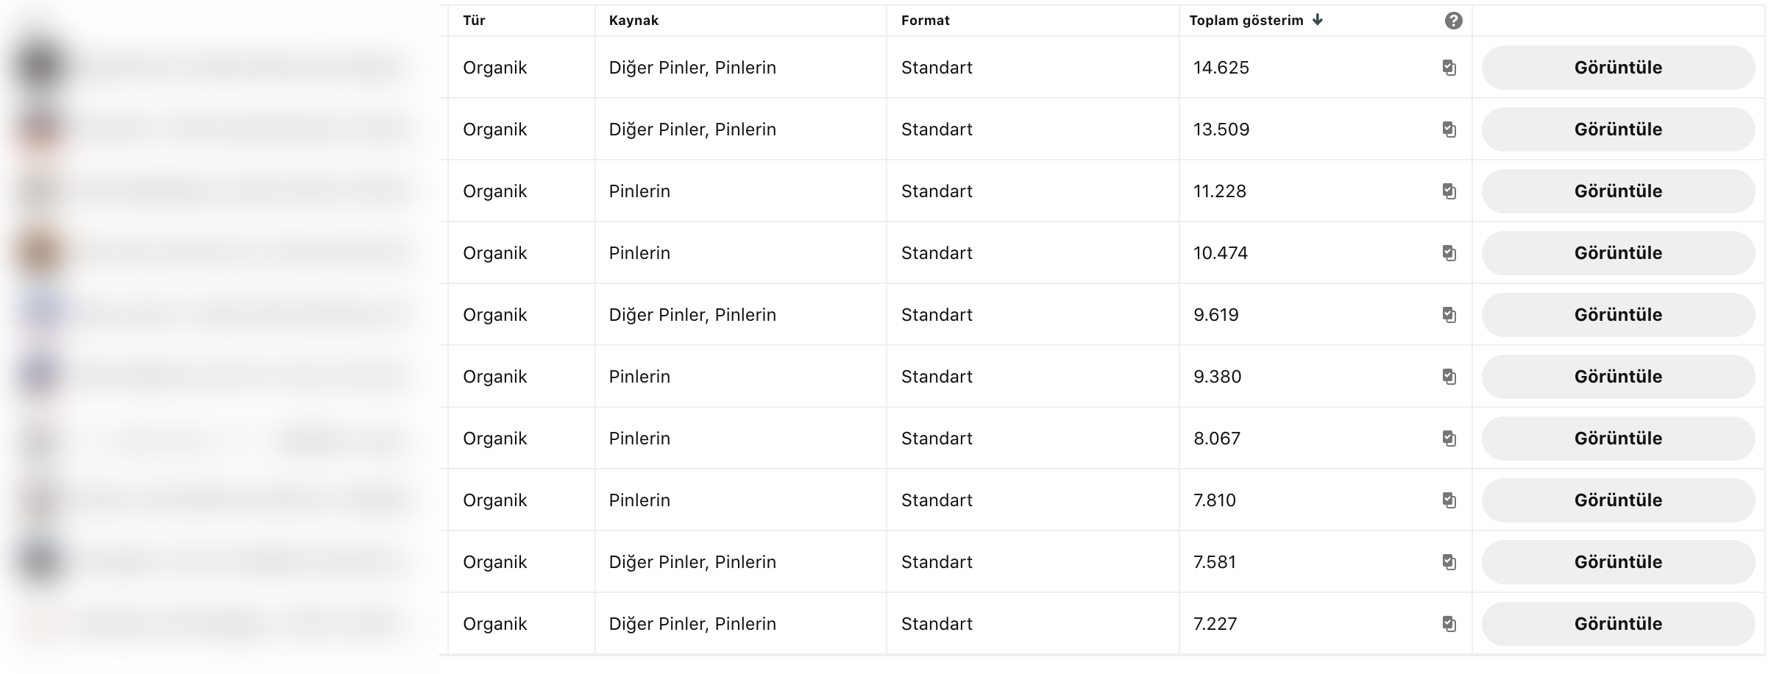1782x674 pixels.
Task: Open Görüntüle for the 9.619 pin
Action: pyautogui.click(x=1618, y=315)
